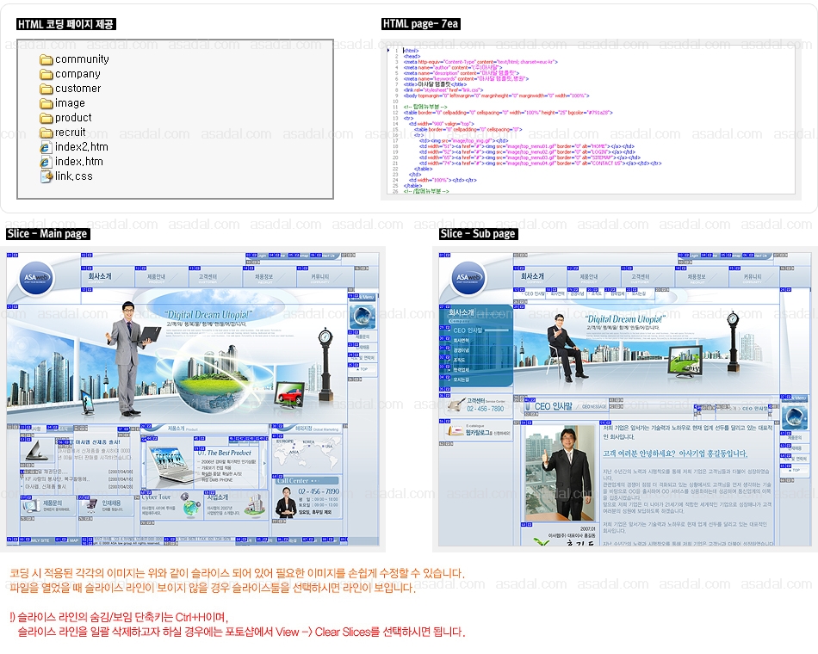Screen dimensions: 818x654
Task: Select the company folder name
Action: point(77,74)
